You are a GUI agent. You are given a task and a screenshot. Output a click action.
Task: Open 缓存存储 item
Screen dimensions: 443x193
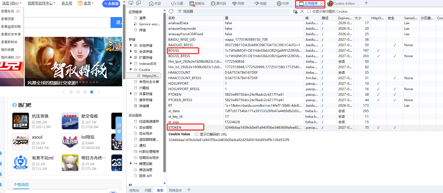click(145, 100)
